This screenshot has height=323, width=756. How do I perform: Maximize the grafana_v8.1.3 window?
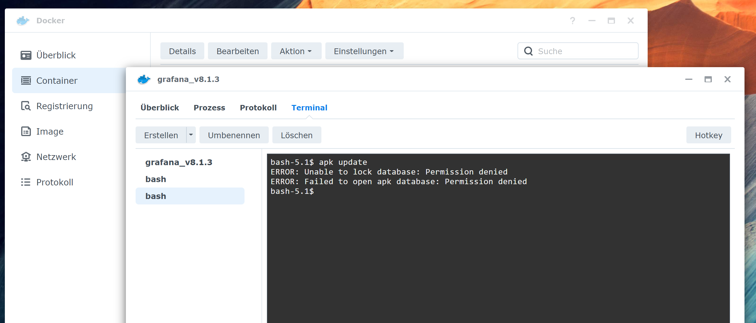coord(708,79)
